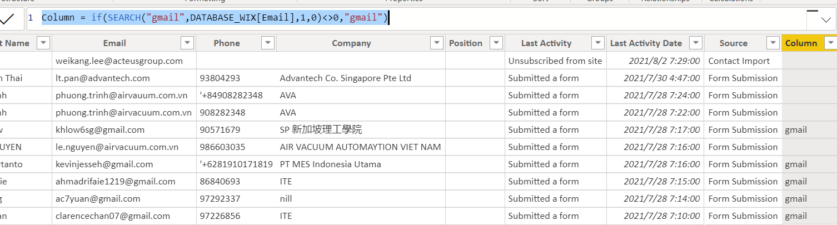Select the Phone column header
This screenshot has height=225, width=837.
pos(227,43)
